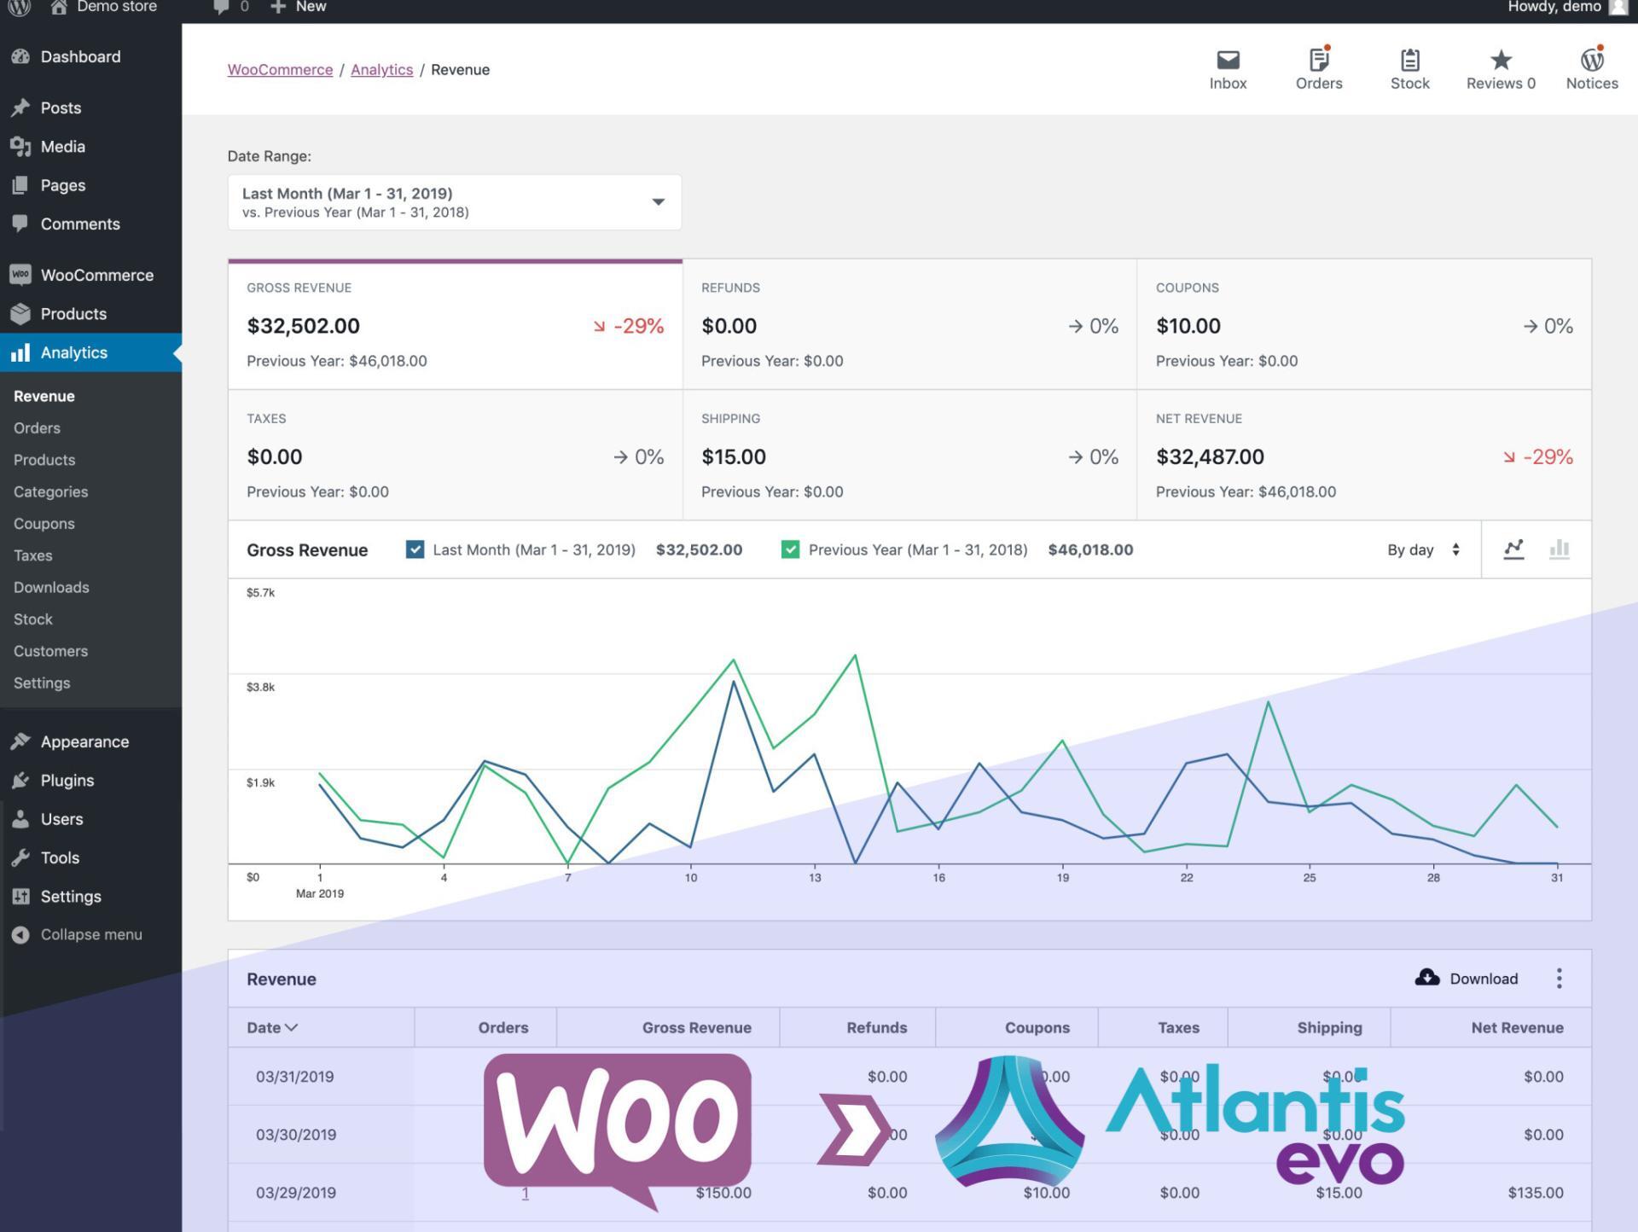The height and width of the screenshot is (1232, 1638).
Task: Switch to line chart view
Action: pos(1511,549)
